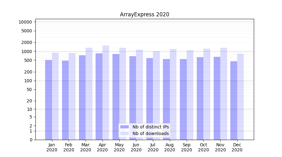This screenshot has width=282, height=157.
Task: Click the 1000 y-axis tick label
Action: [26, 51]
